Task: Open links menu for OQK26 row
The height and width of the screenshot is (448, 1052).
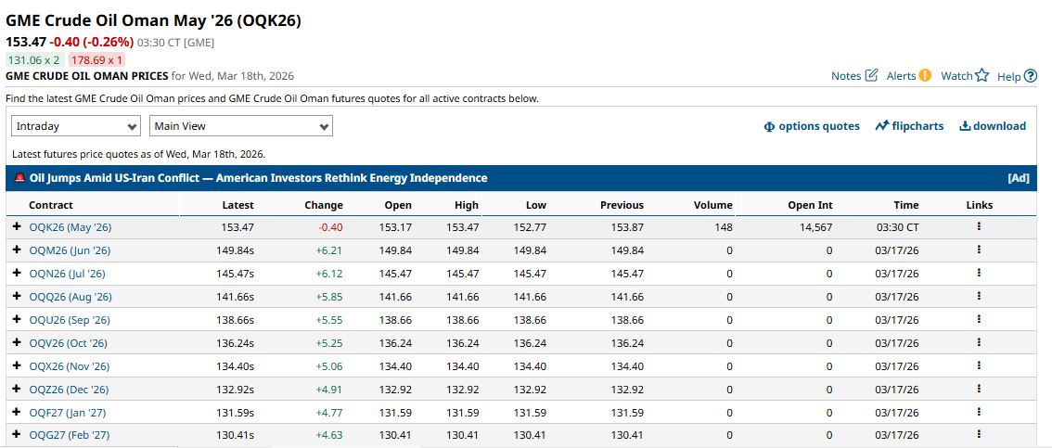Action: (979, 226)
